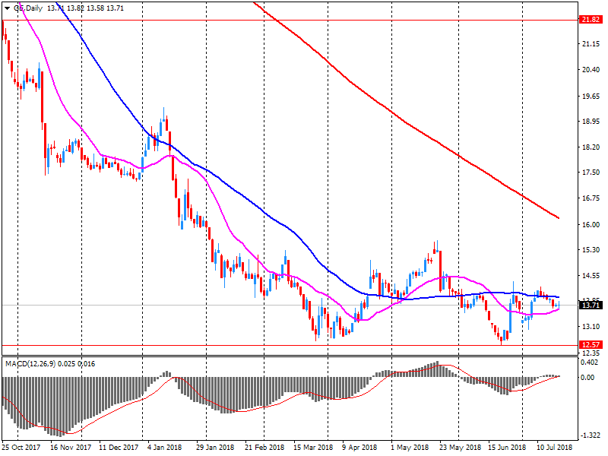Click the 10 Jul 2018 date label
The width and height of the screenshot is (608, 456).
tap(555, 448)
